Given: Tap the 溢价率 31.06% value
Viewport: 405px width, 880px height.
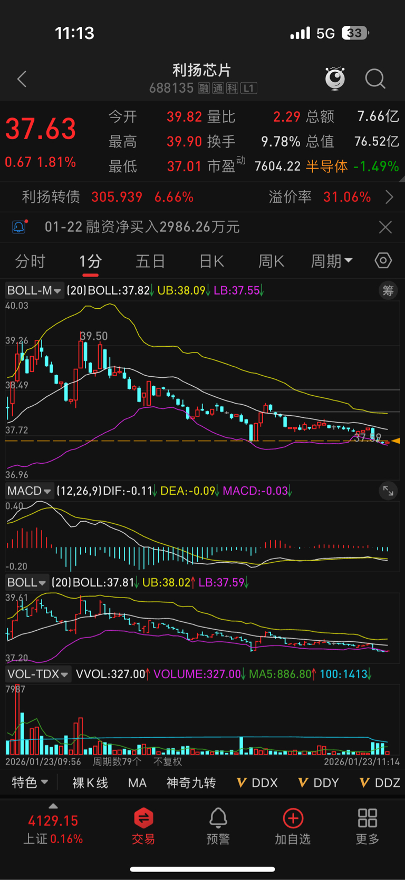Looking at the screenshot, I should click(x=346, y=197).
